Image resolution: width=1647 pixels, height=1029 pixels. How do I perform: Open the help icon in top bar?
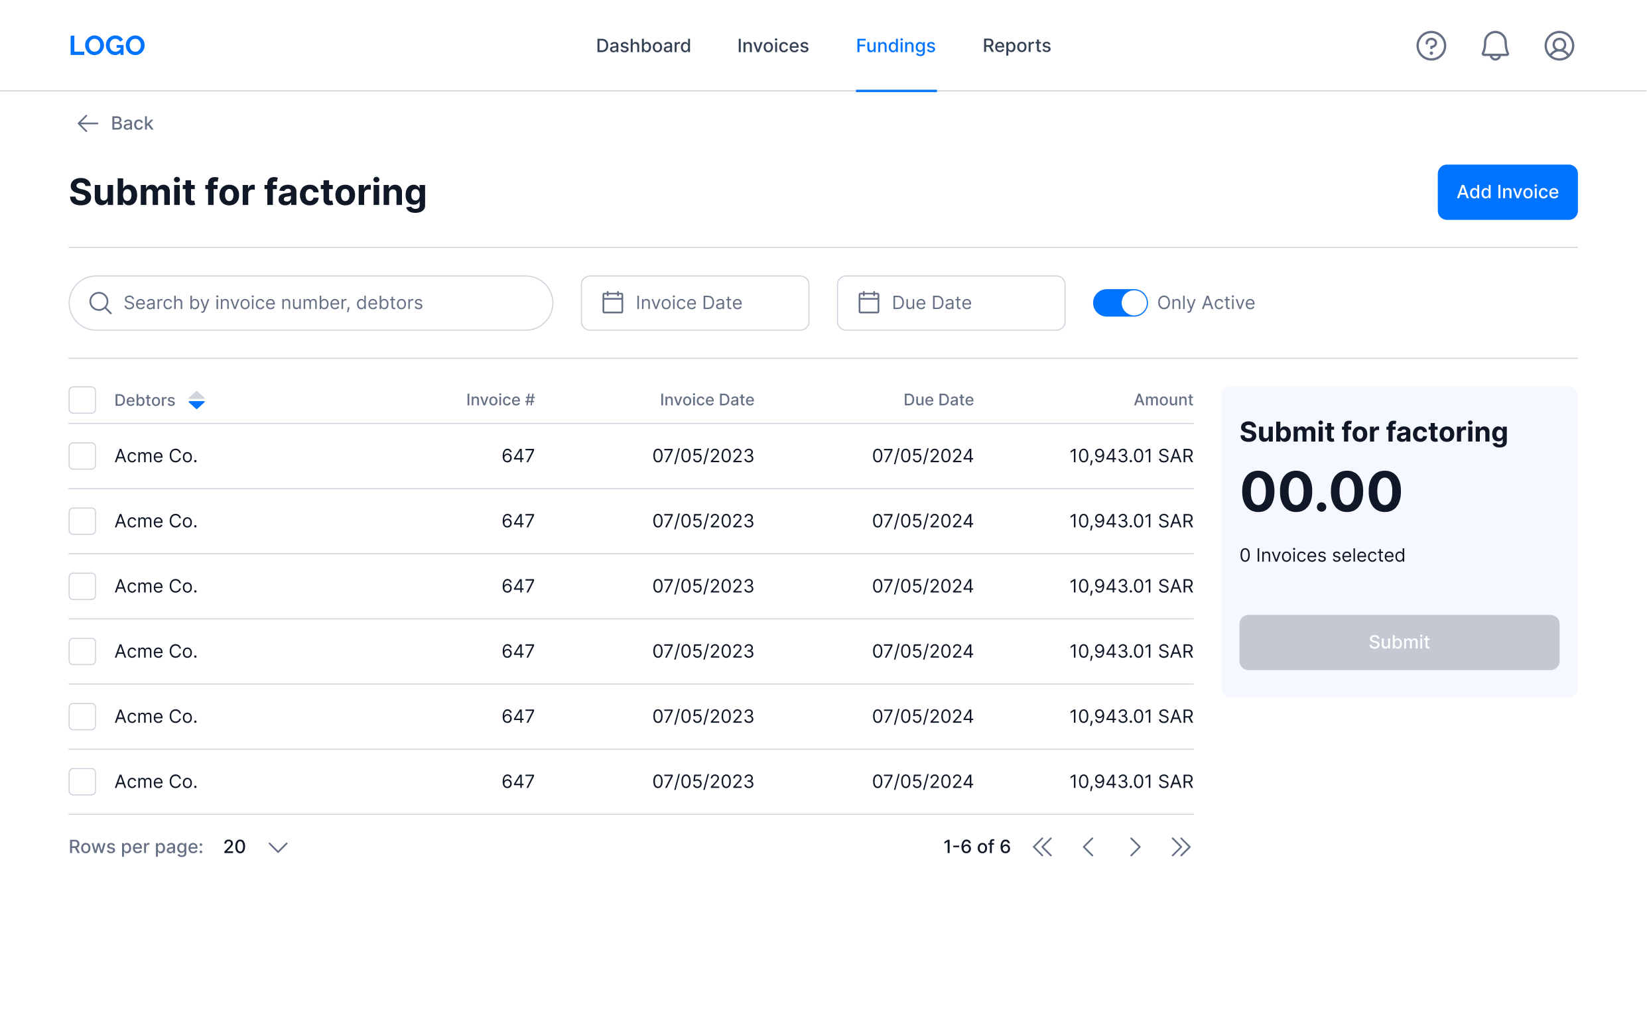pos(1431,46)
